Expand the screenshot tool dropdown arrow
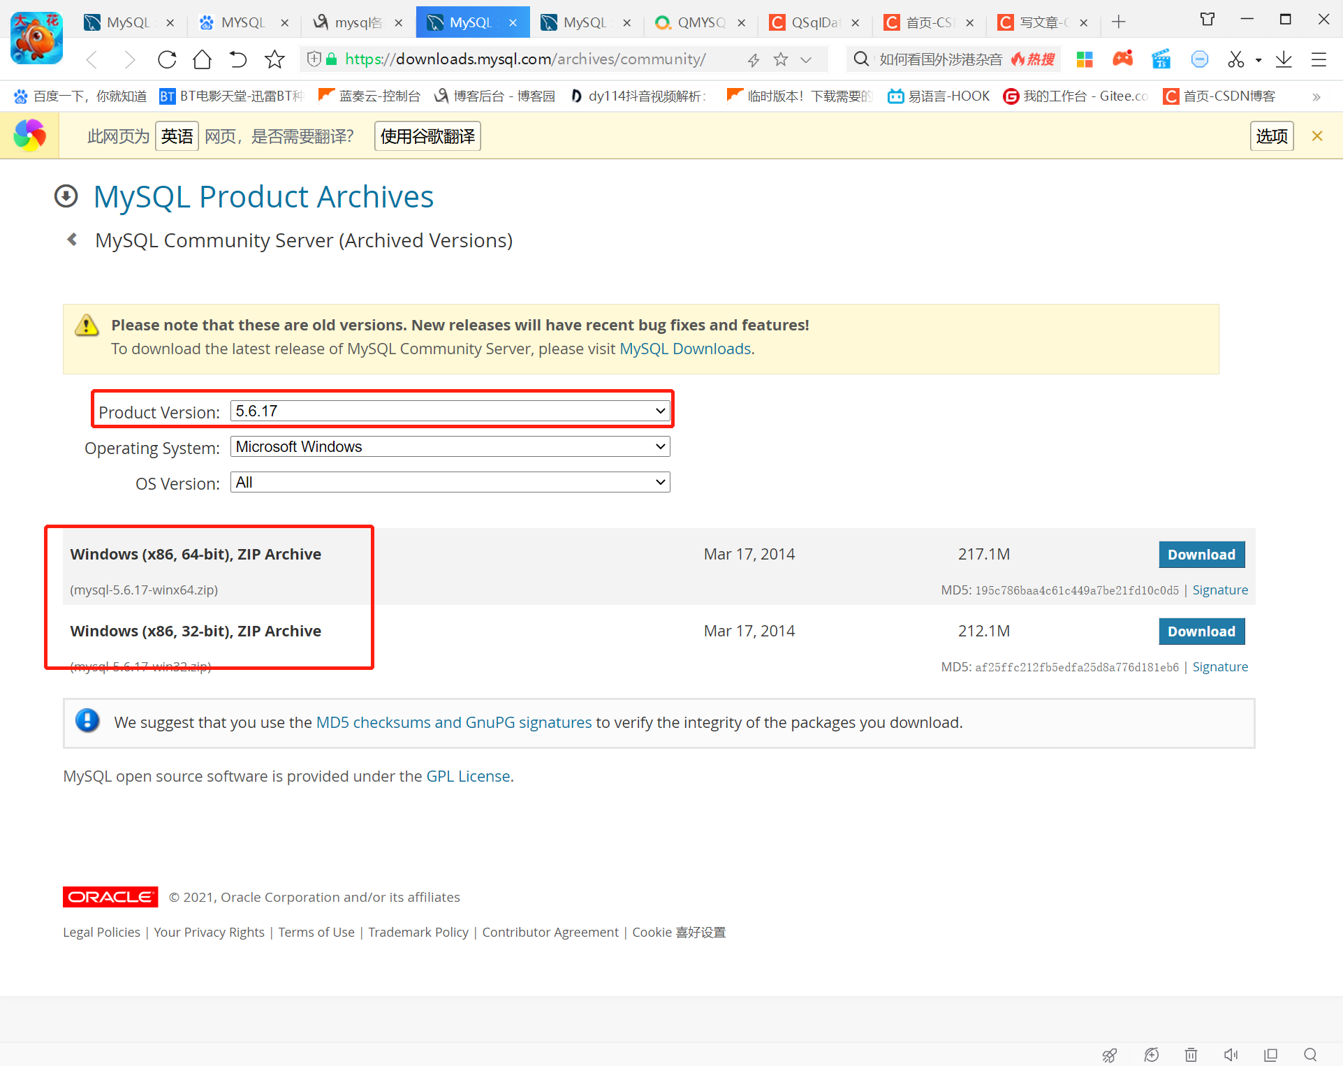This screenshot has width=1343, height=1066. click(1258, 61)
